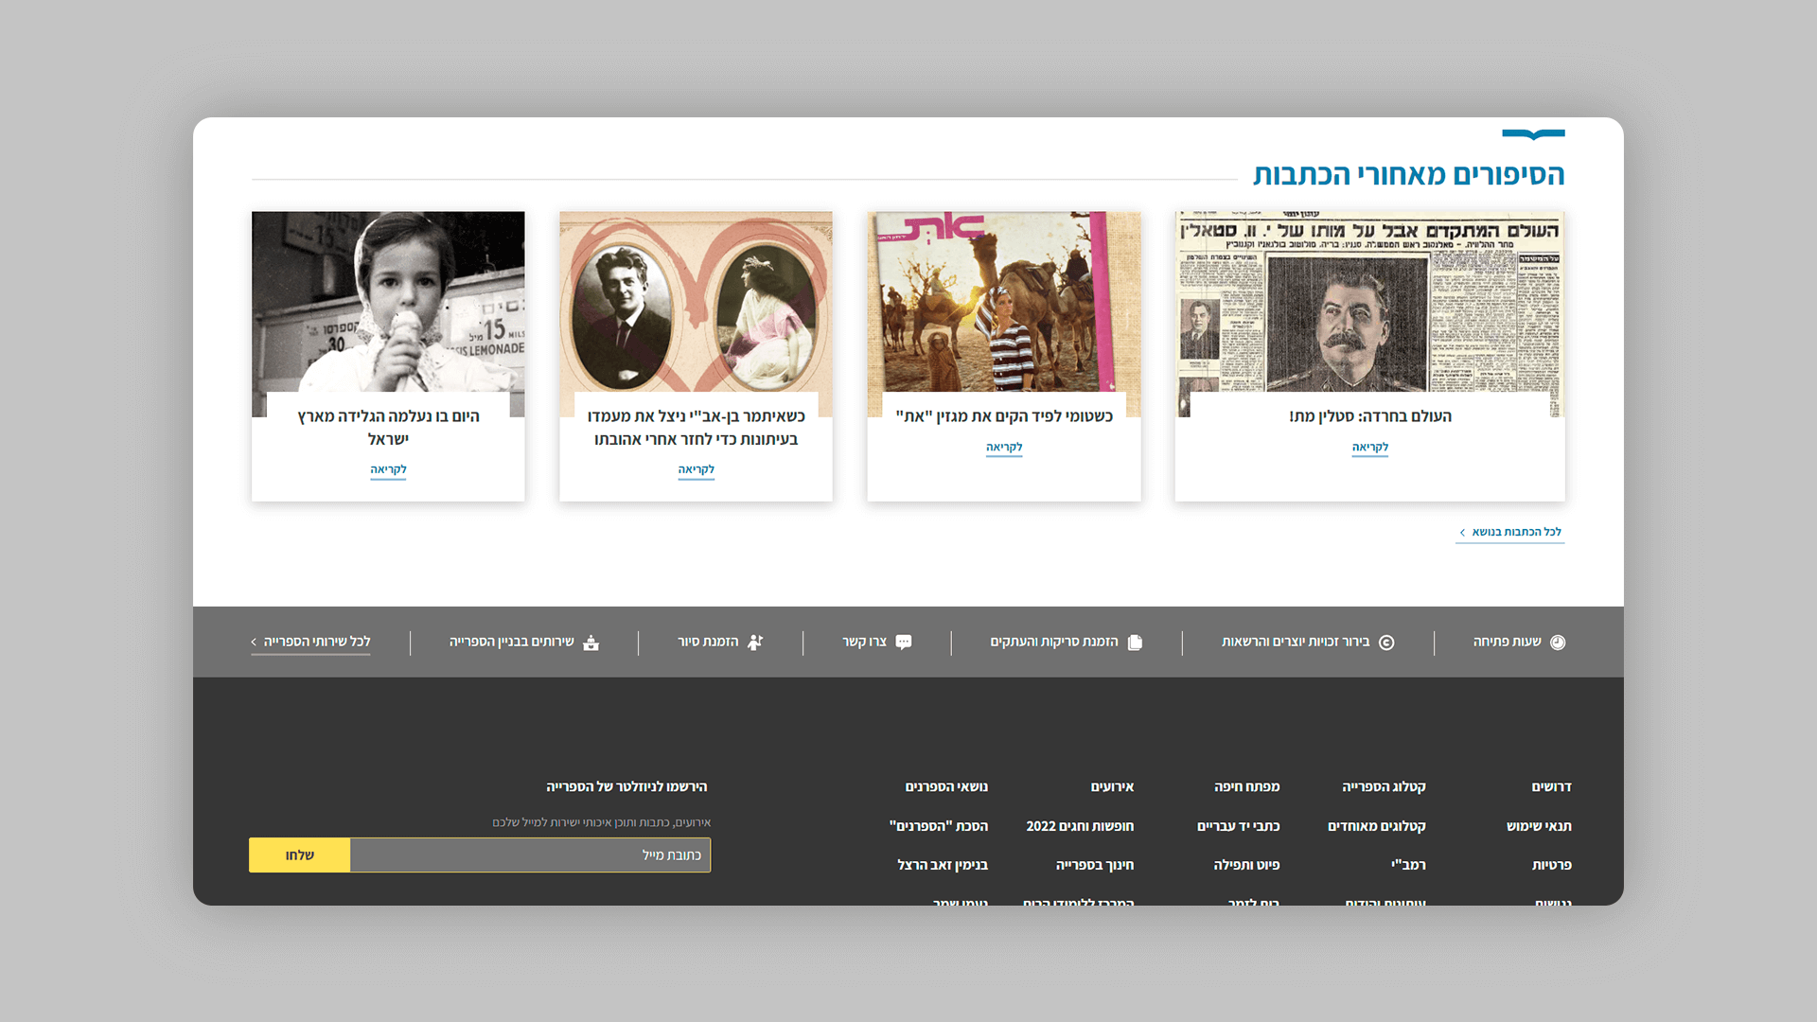1817x1022 pixels.
Task: Click the document copy icon for scan orders
Action: click(x=1135, y=643)
